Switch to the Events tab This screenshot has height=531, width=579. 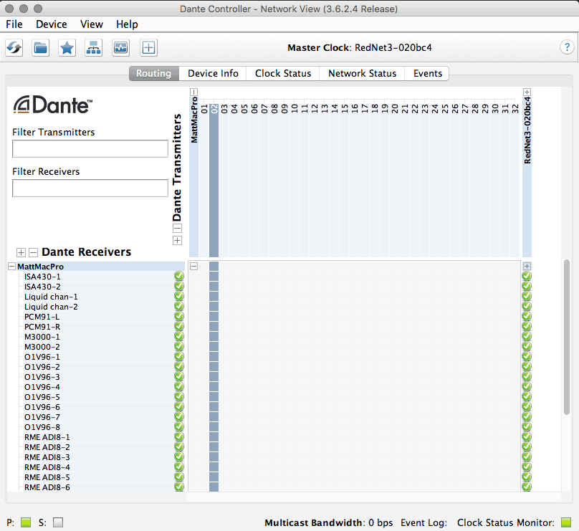point(427,74)
